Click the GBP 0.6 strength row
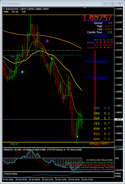 [102, 108]
